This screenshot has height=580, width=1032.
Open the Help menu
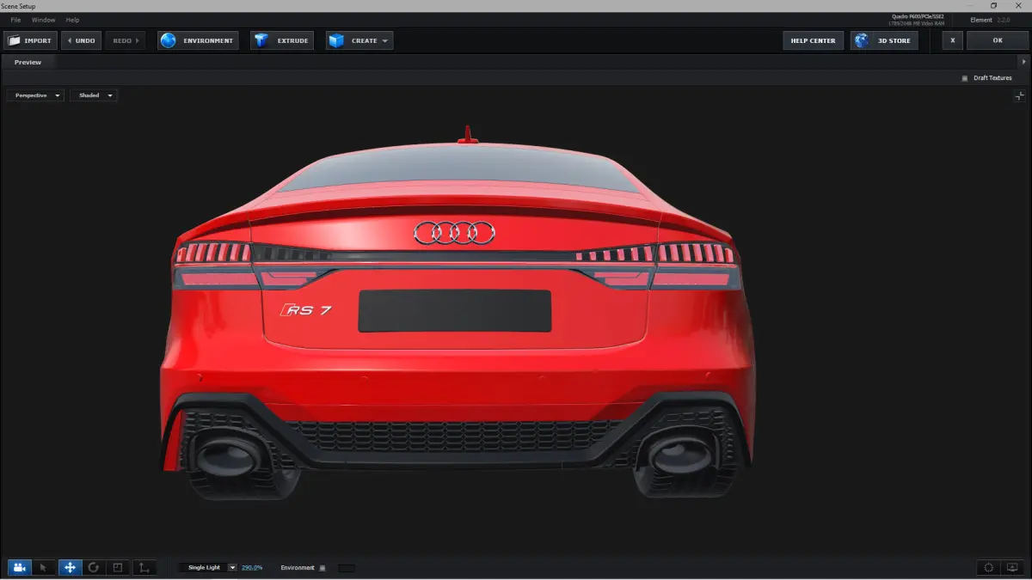72,20
